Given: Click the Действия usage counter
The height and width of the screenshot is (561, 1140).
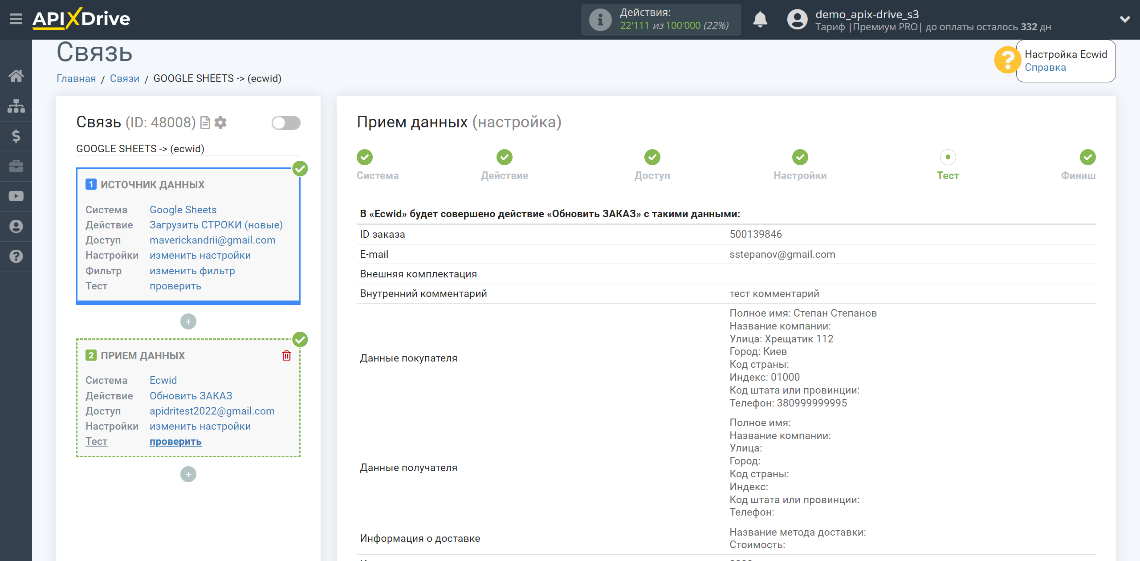Looking at the screenshot, I should pyautogui.click(x=661, y=20).
